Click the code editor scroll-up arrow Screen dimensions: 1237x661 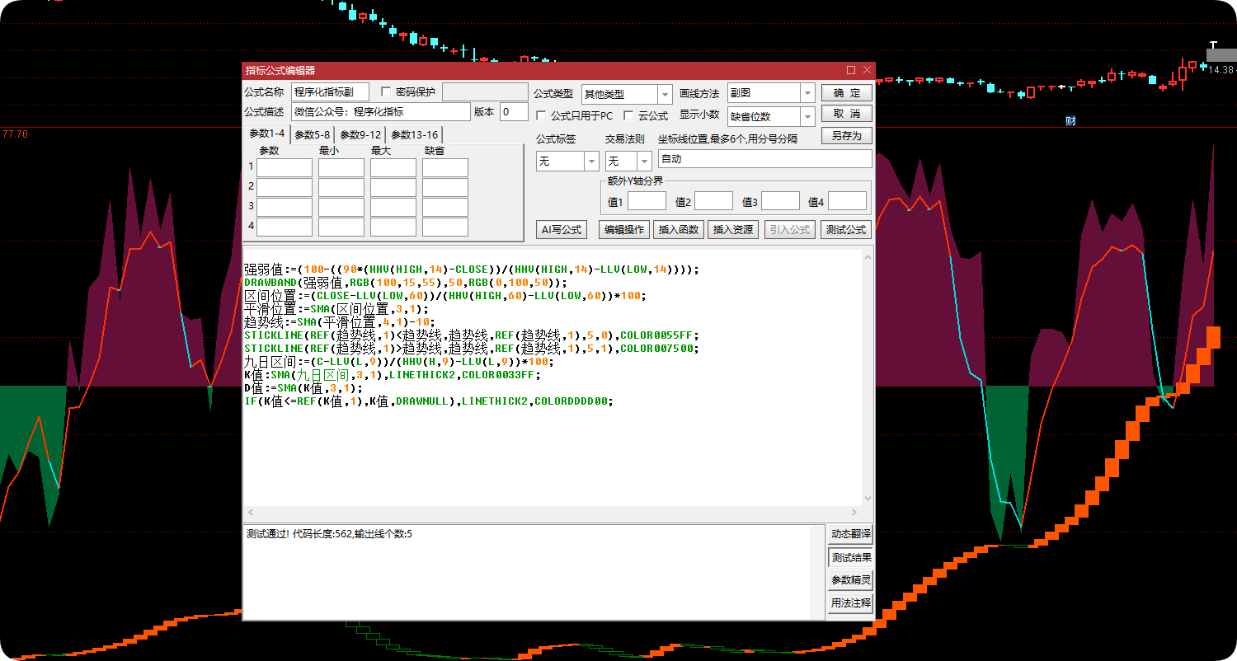[x=867, y=259]
